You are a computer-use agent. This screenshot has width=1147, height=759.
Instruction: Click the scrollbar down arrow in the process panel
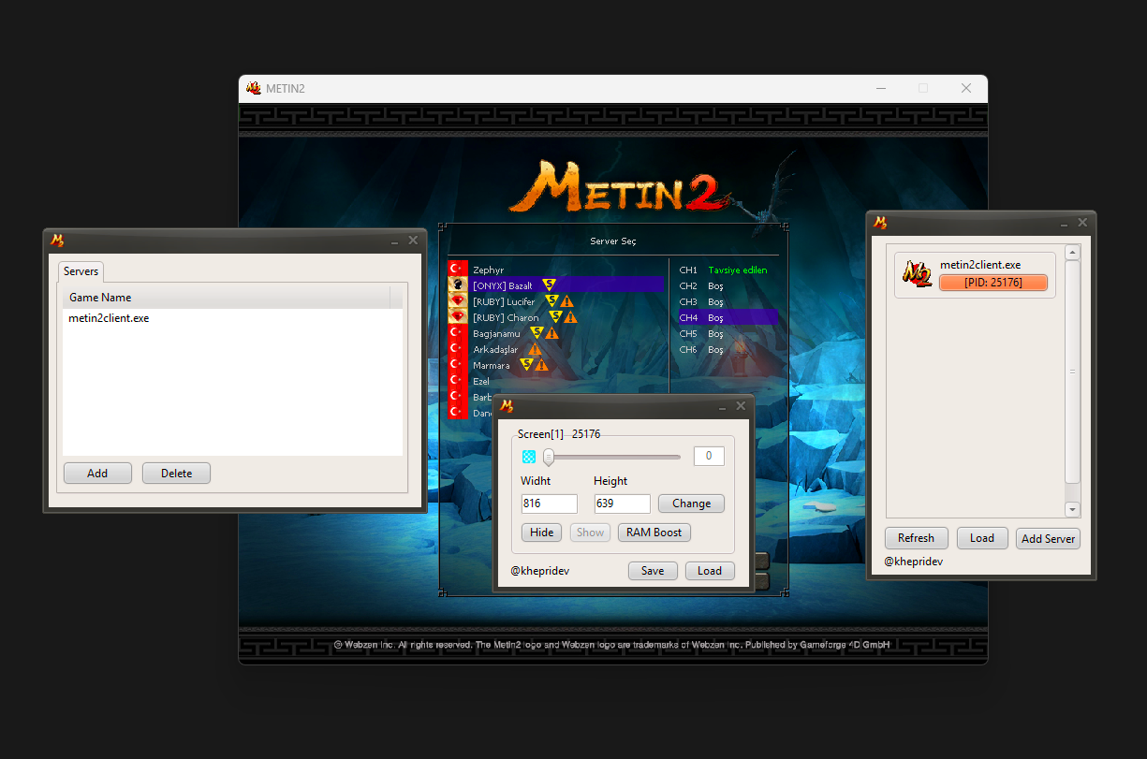(x=1071, y=509)
